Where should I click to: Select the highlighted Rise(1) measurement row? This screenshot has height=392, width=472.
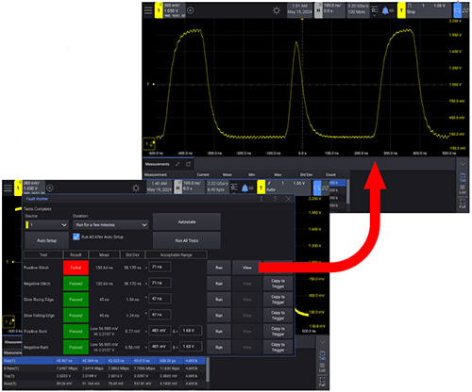[x=104, y=361]
